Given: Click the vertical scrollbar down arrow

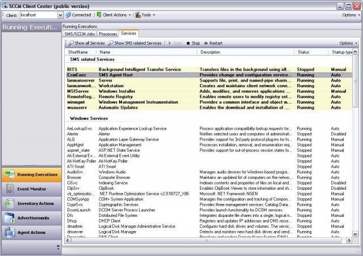Looking at the screenshot, I should (355, 234).
